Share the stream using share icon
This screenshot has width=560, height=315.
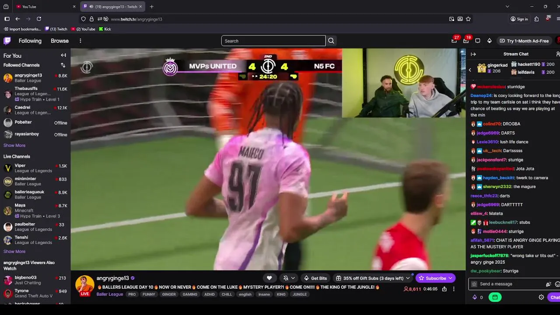(x=444, y=289)
